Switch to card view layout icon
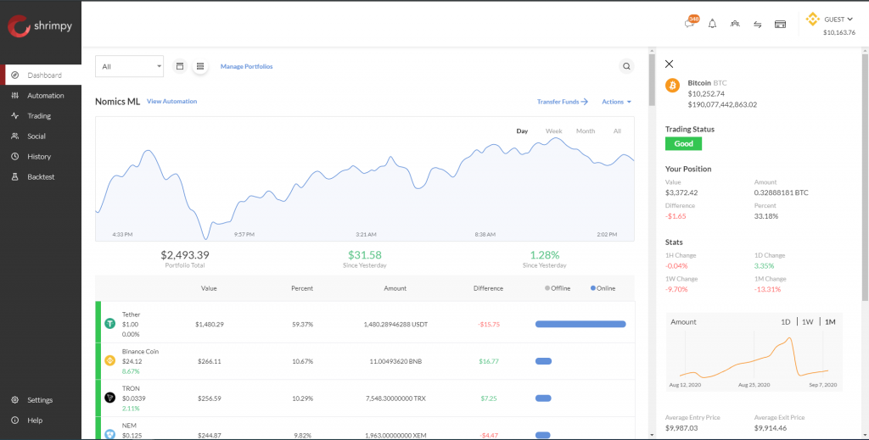The image size is (869, 440). [180, 66]
